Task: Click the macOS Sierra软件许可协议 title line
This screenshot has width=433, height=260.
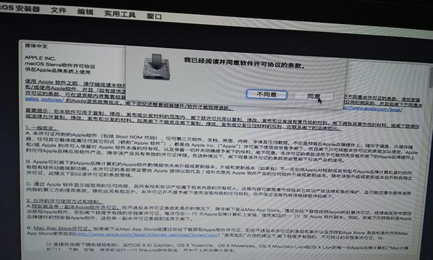Action: pyautogui.click(x=60, y=65)
